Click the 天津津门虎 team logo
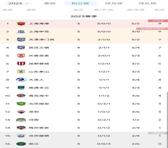Screen dimensions: 168x148 [x=21, y=40]
